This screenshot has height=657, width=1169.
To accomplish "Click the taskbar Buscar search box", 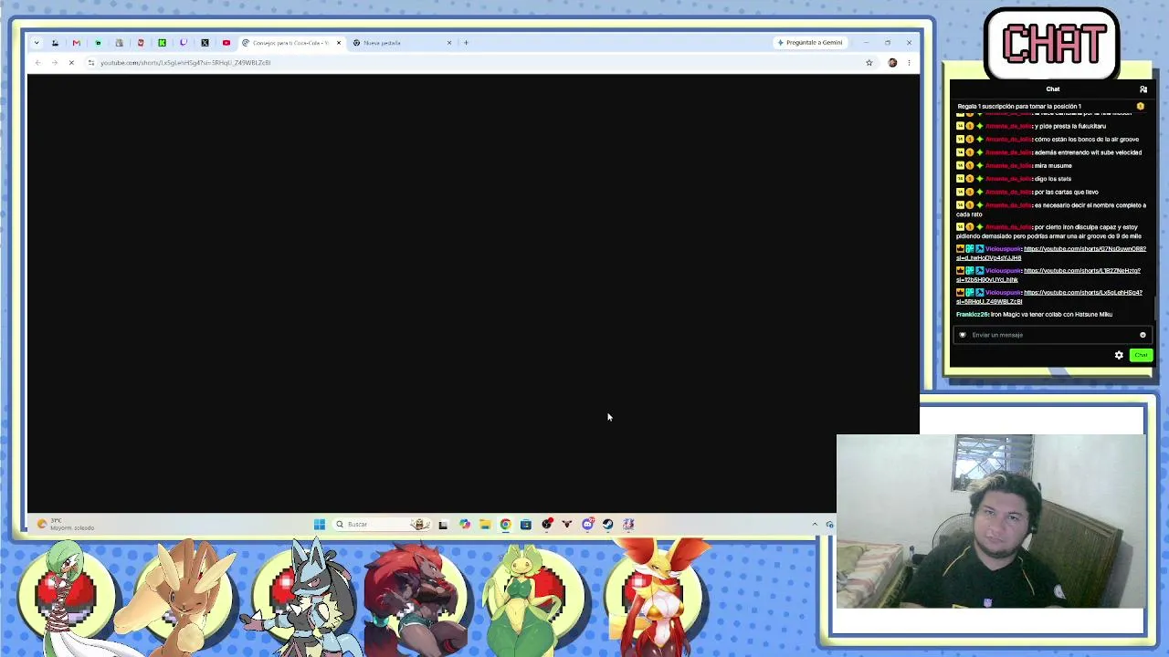I will 381,525.
